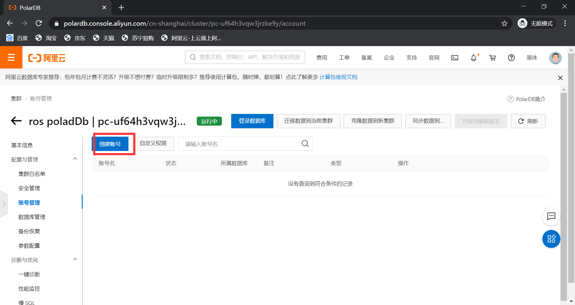Collapse the 配置与管理 section

click(75, 159)
